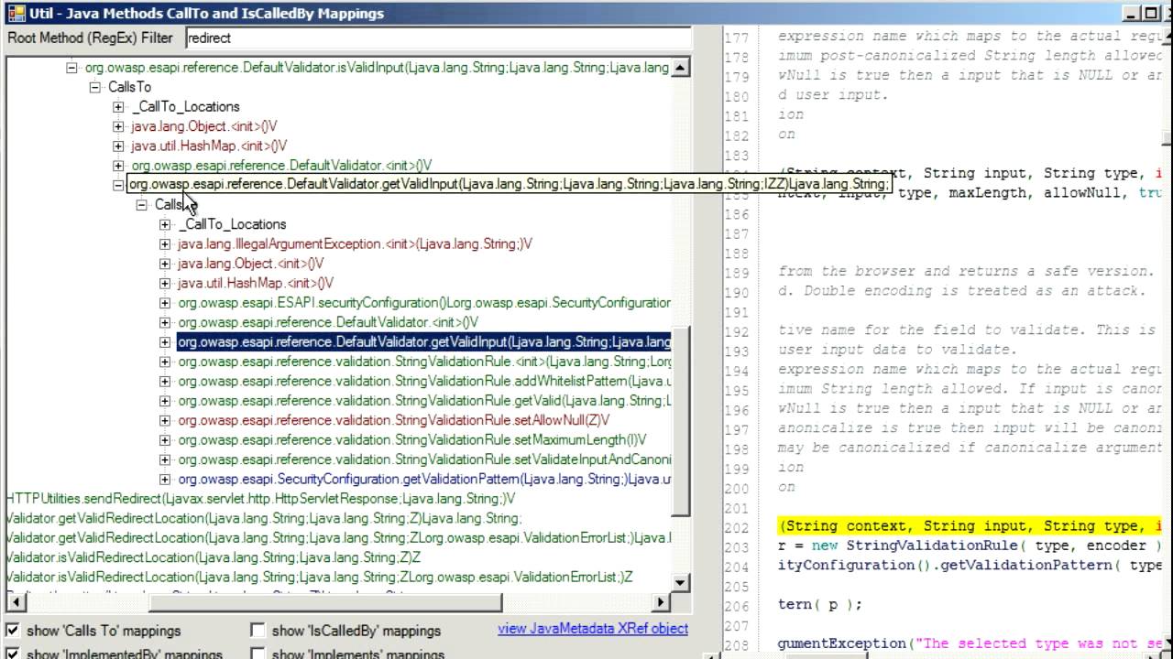Image resolution: width=1173 pixels, height=659 pixels.
Task: Click tree vertical scrollbar up arrow
Action: click(x=680, y=68)
